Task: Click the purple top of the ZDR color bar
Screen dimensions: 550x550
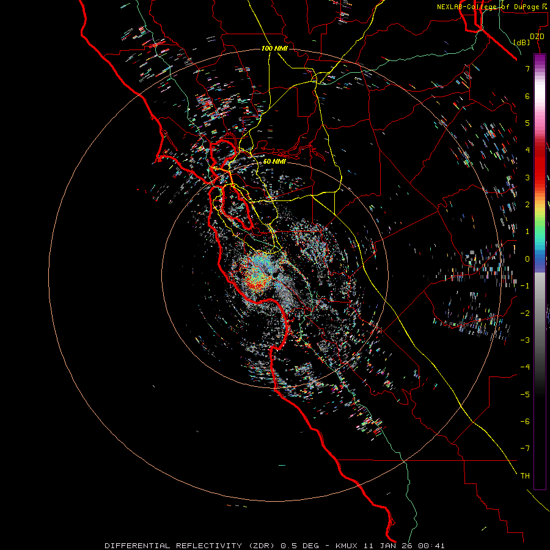Action: tap(540, 60)
